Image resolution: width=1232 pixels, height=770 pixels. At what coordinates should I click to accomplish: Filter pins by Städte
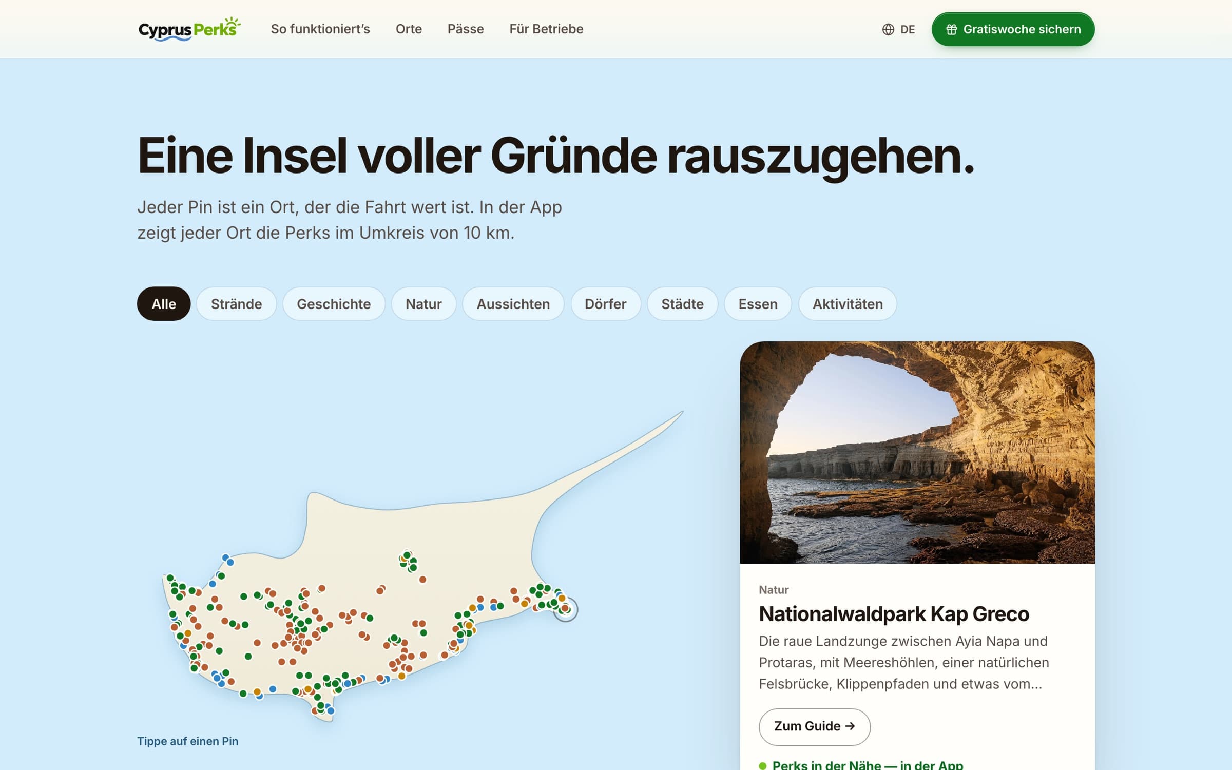(x=682, y=304)
